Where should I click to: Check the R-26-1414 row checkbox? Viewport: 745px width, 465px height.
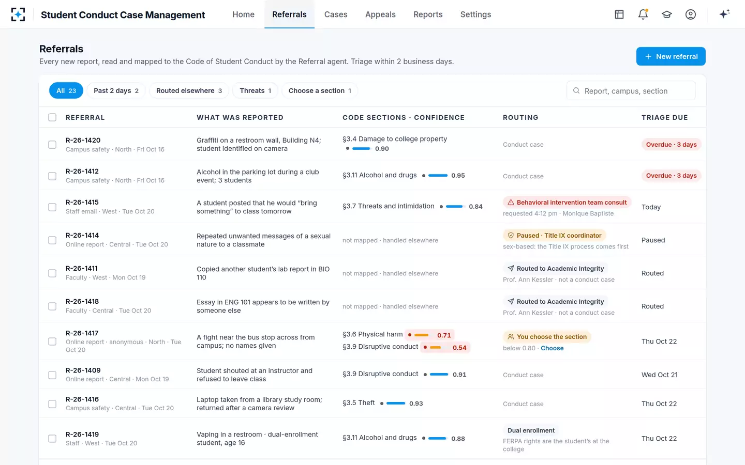(52, 240)
